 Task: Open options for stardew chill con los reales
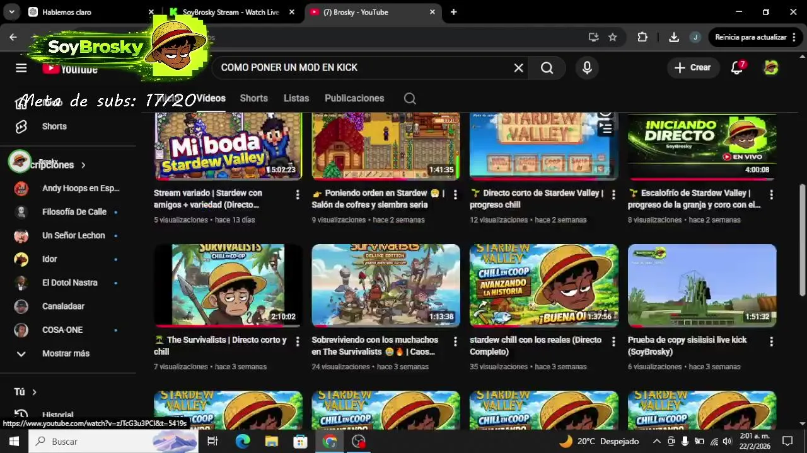pyautogui.click(x=613, y=342)
